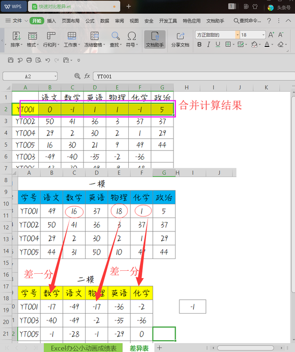Select the 差异表 sheet tab
The height and width of the screenshot is (352, 295).
pos(139,348)
